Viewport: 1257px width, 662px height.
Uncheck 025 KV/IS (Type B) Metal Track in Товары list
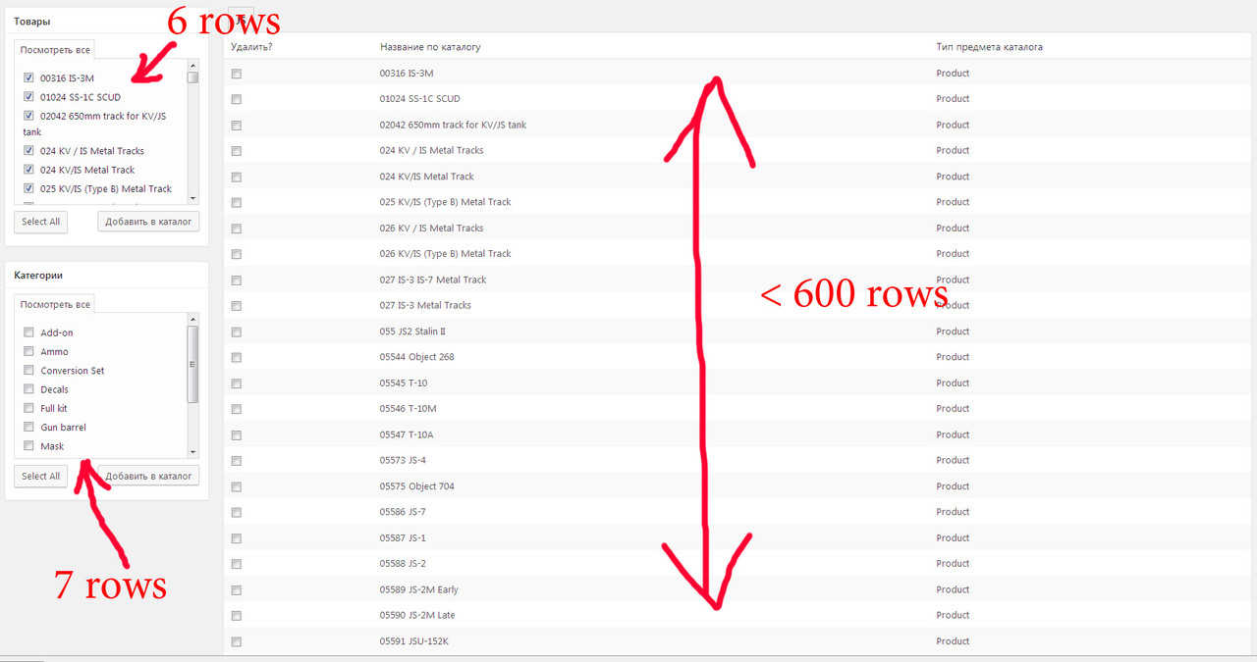[x=29, y=188]
